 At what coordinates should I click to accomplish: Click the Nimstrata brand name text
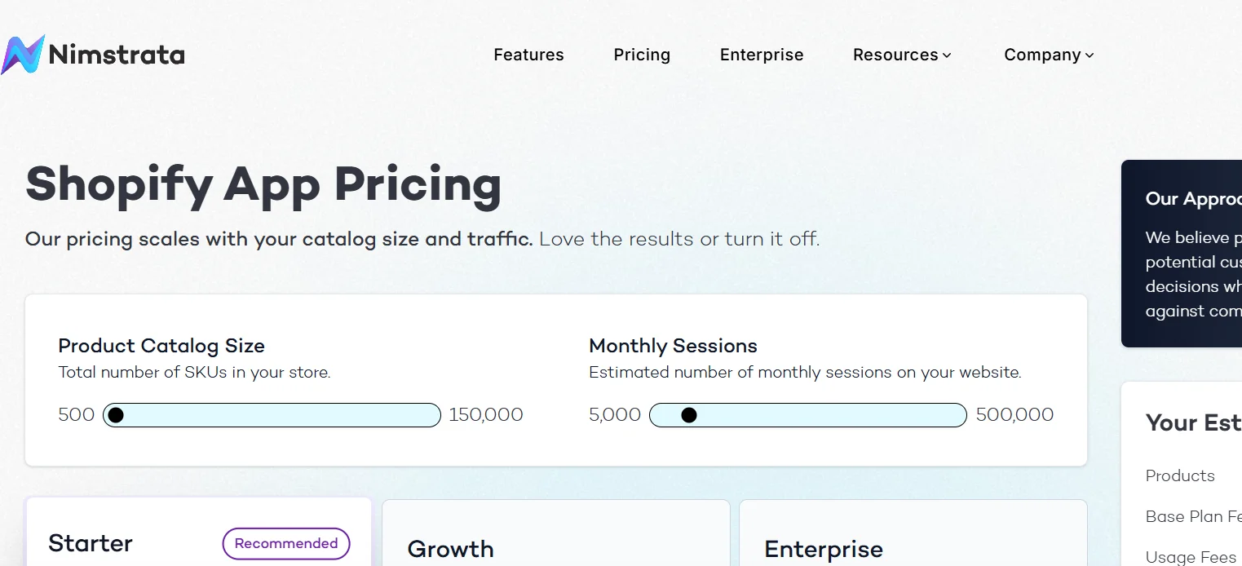pos(117,55)
